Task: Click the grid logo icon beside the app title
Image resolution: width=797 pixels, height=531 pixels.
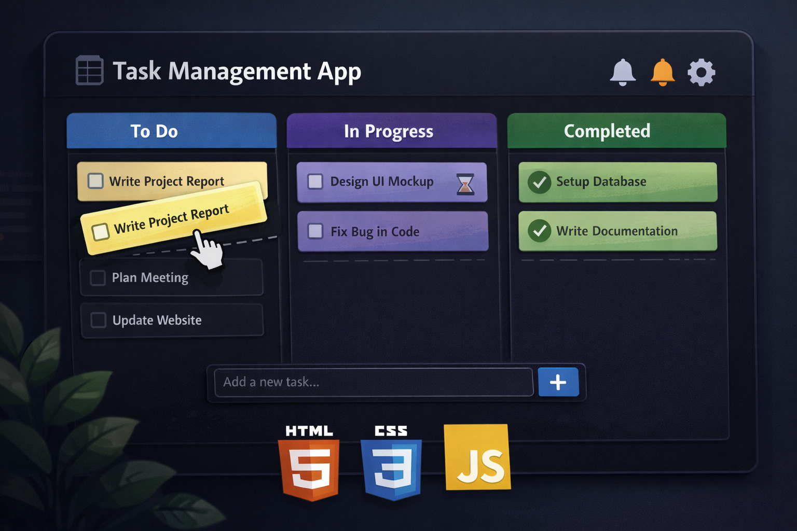Action: [89, 70]
